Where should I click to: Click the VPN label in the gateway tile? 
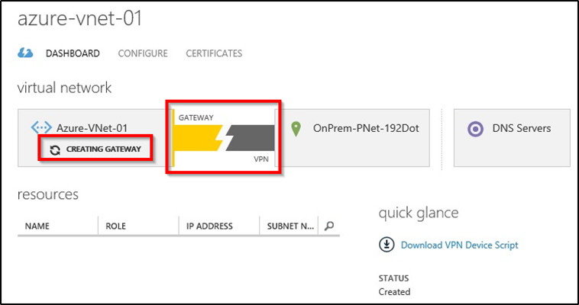(x=261, y=159)
